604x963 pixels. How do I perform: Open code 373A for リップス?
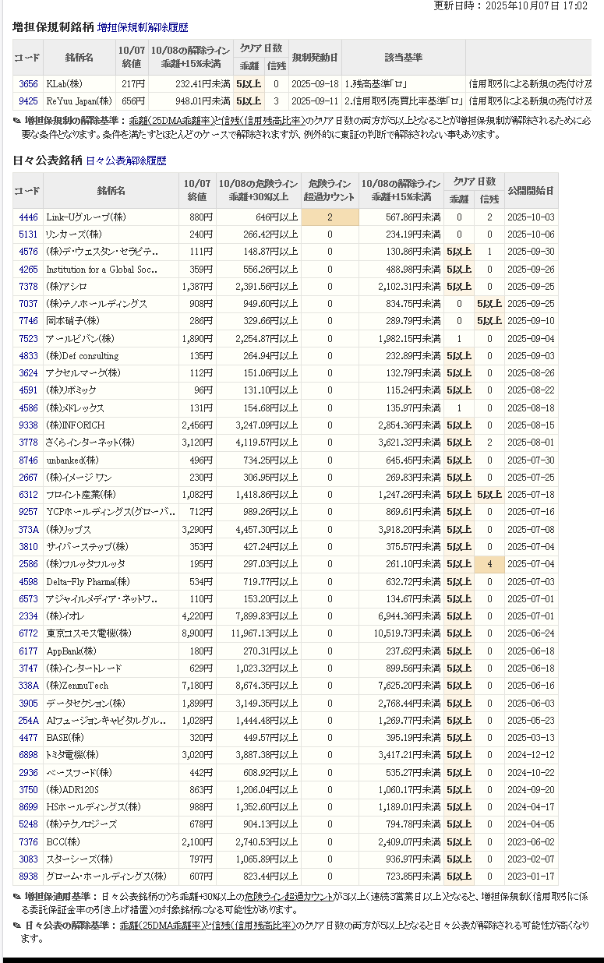tap(28, 529)
